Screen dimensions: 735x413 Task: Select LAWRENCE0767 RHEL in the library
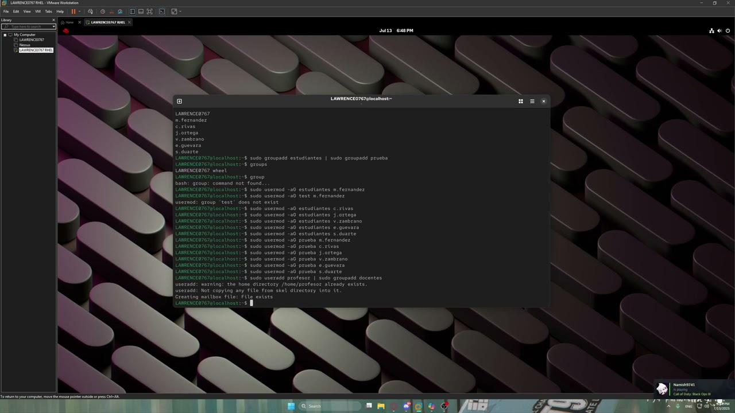(36, 50)
